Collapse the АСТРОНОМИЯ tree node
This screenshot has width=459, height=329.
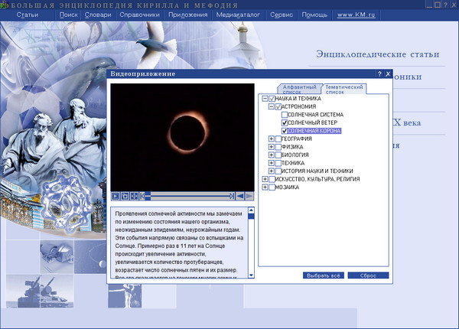point(272,107)
